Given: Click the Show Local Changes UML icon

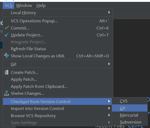Looking at the screenshot, I should tap(7, 56).
